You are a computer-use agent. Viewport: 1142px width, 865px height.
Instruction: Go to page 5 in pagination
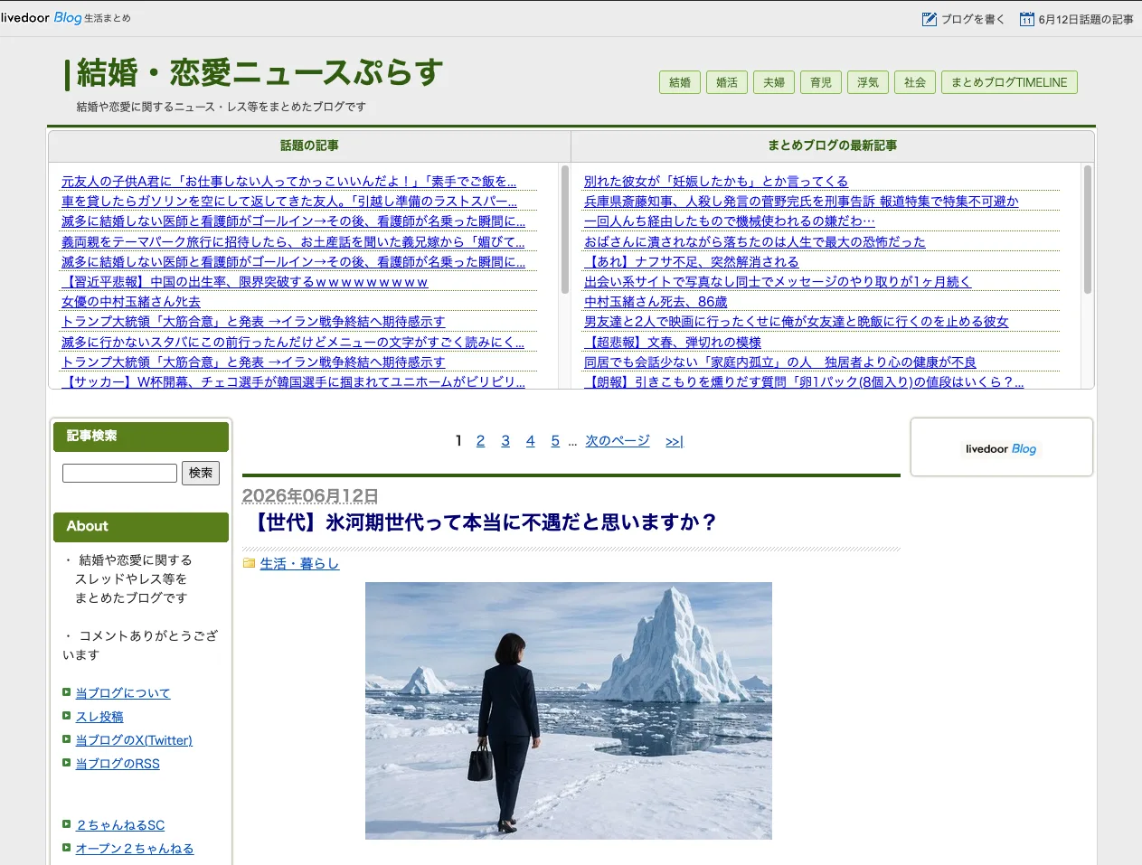(x=555, y=441)
